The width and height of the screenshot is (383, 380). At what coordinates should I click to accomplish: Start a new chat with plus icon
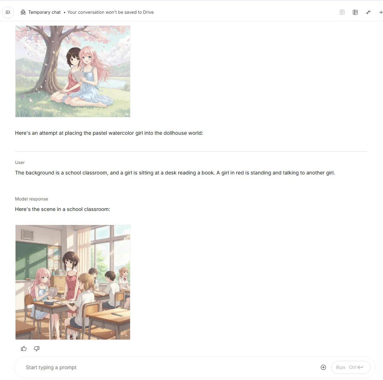tap(380, 12)
